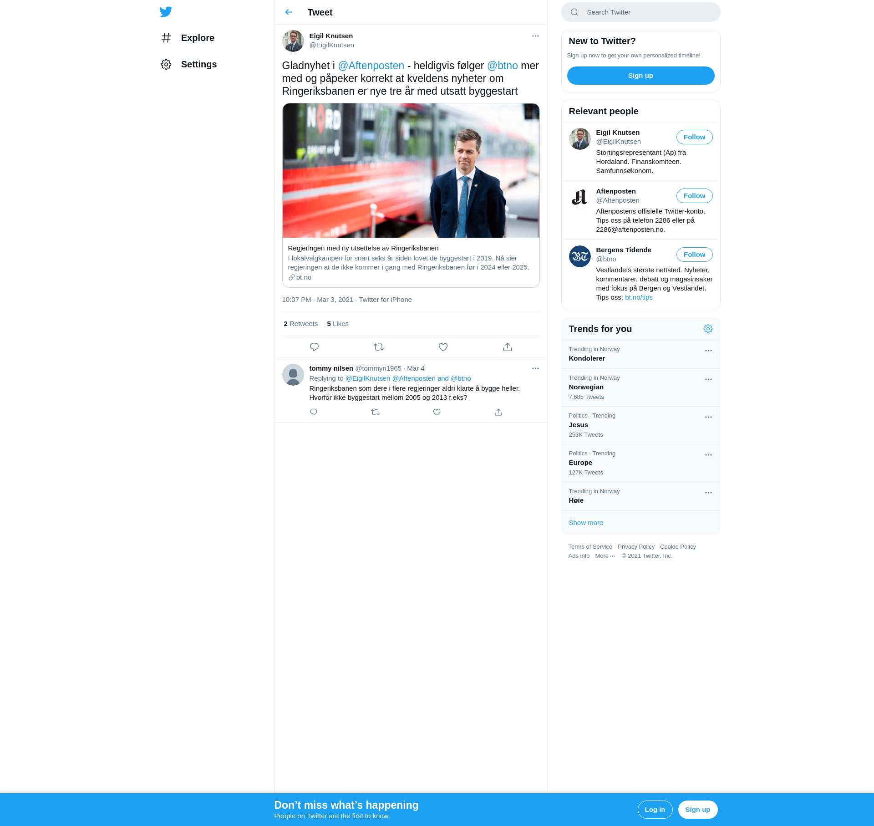Open the Ringeriksbanen article image card
874x826 pixels.
pos(411,171)
